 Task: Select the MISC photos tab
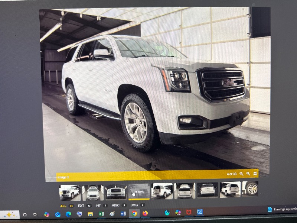point(115,205)
